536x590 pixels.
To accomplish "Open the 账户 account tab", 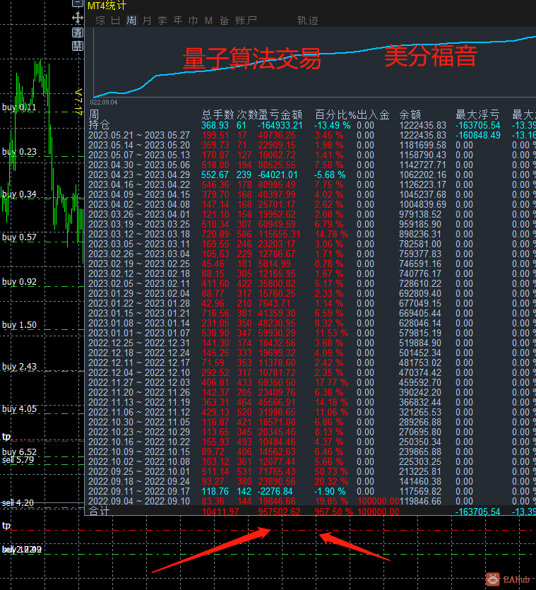I will click(x=246, y=20).
